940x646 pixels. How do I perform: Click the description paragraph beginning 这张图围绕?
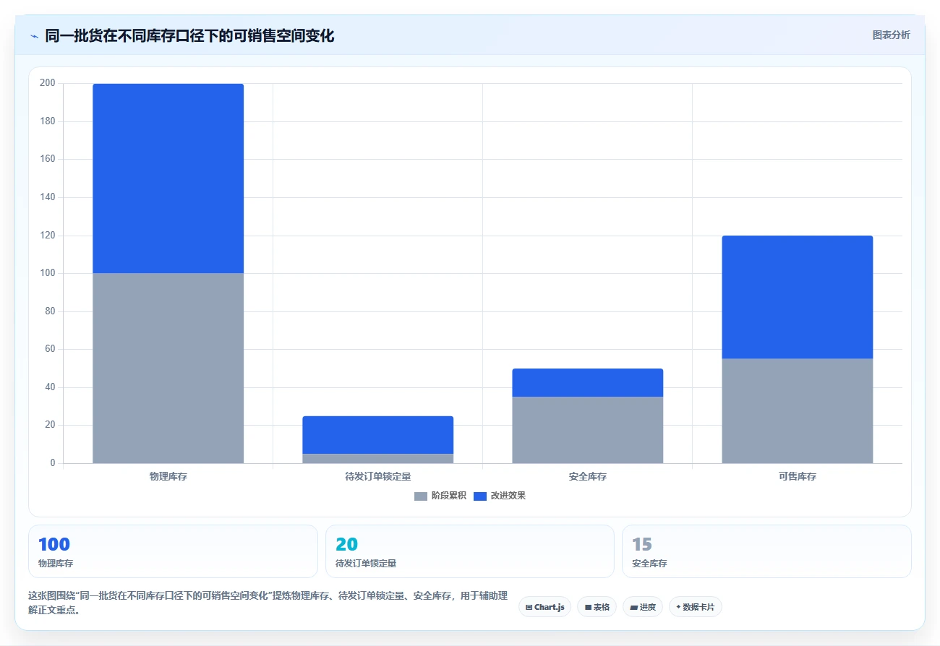click(268, 603)
